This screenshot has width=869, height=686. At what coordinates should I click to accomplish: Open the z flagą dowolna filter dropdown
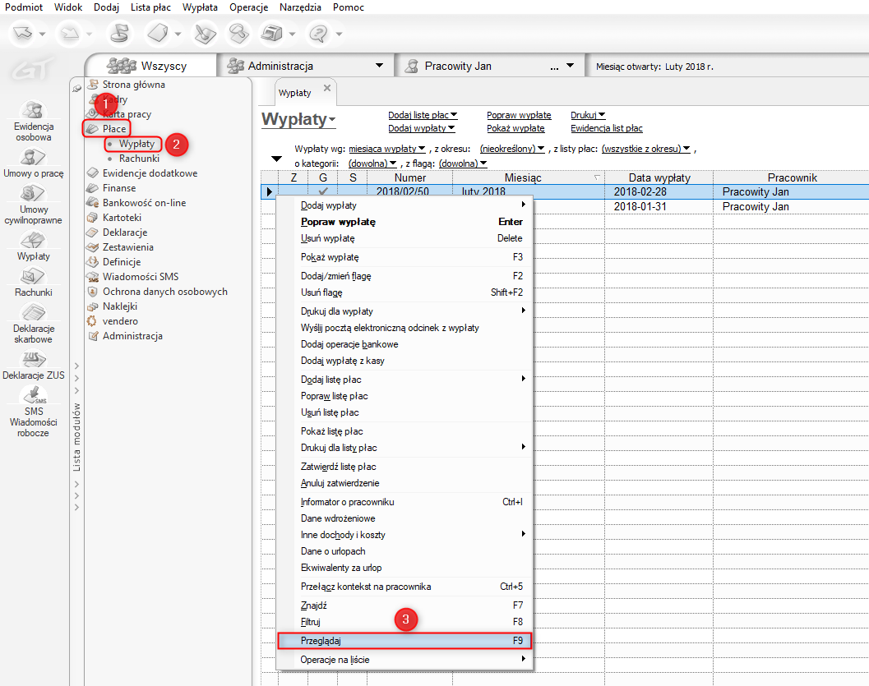pos(483,163)
